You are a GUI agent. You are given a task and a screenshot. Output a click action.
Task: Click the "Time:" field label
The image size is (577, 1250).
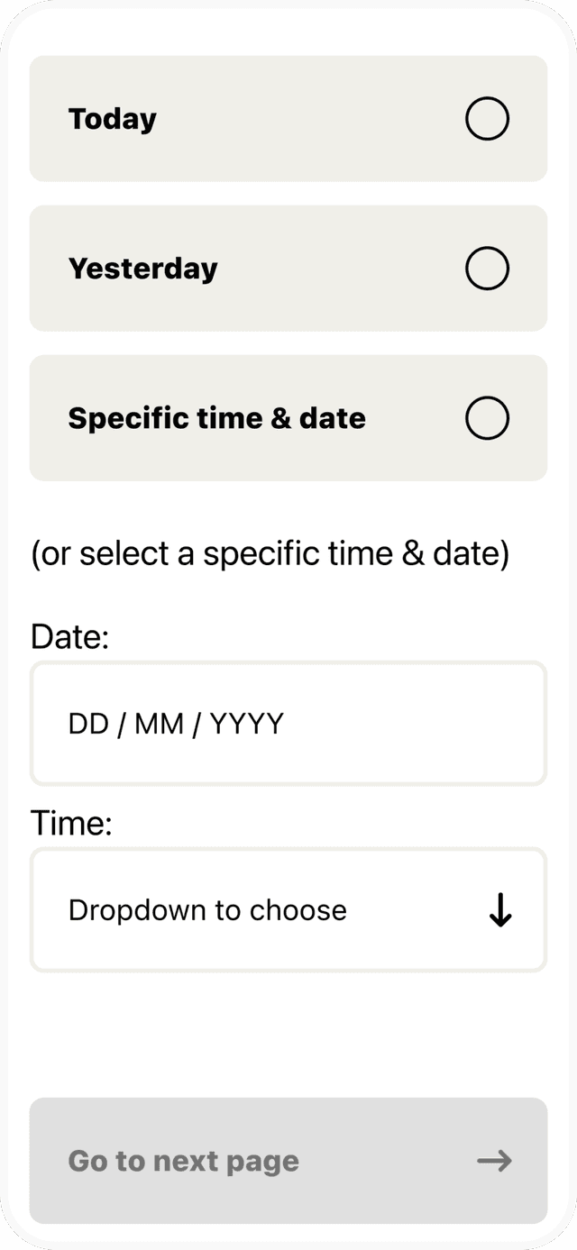(71, 823)
